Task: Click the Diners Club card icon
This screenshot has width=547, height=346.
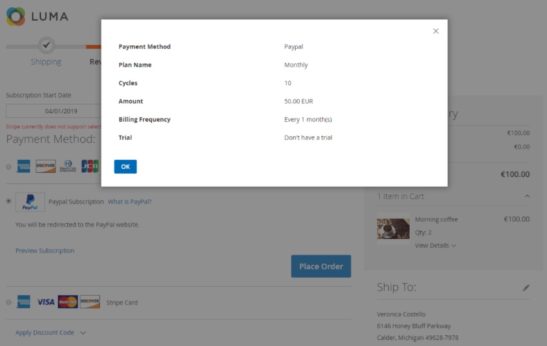Action: (x=68, y=166)
